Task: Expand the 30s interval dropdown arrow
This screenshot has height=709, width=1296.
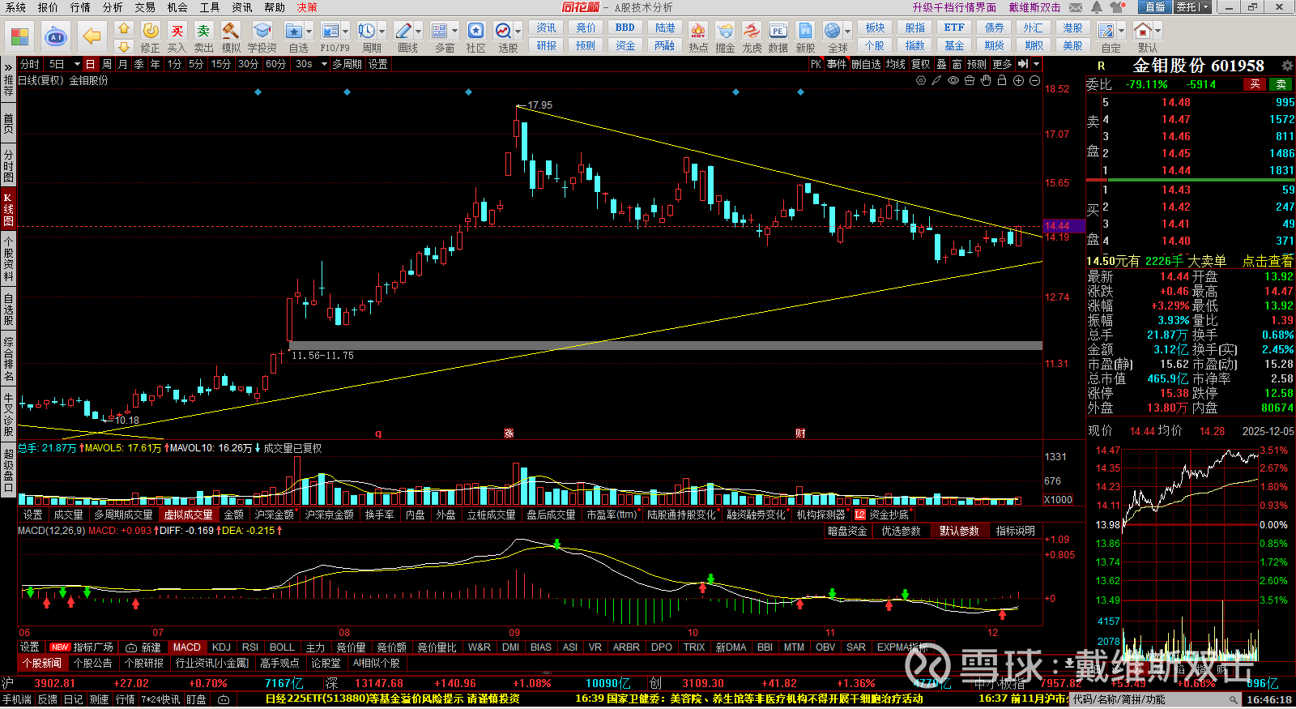Action: (x=322, y=64)
